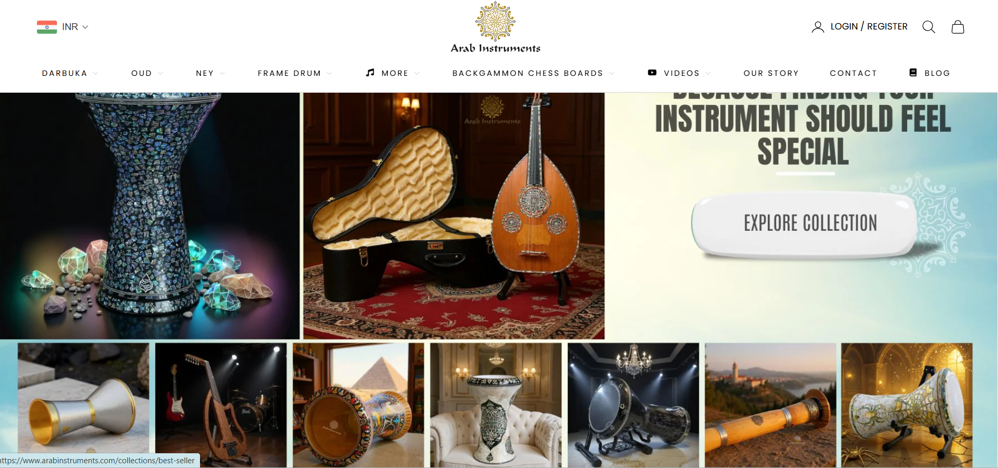Open the Ney menu item
The height and width of the screenshot is (468, 998).
pos(205,73)
